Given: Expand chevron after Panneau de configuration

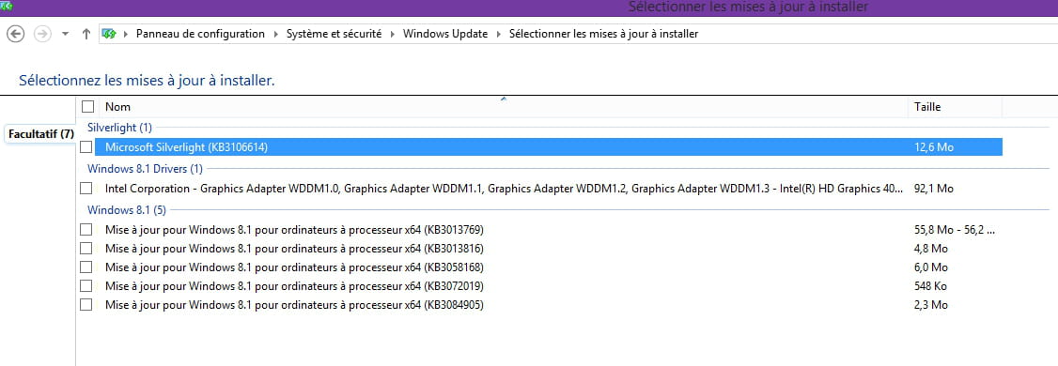Looking at the screenshot, I should pos(276,34).
